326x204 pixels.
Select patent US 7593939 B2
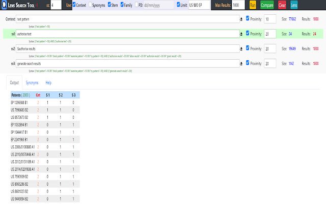point(19,176)
